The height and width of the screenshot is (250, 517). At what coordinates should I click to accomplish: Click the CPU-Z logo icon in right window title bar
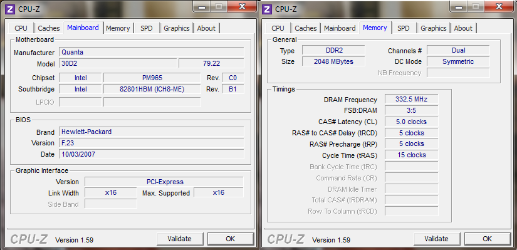pyautogui.click(x=267, y=9)
